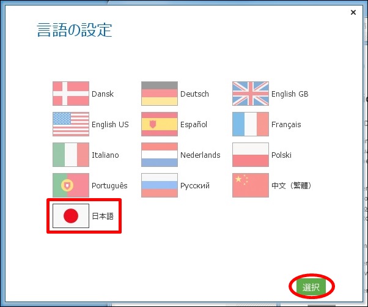Viewport: 368px width, 307px height.
Task: Click the Nederlands language label
Action: 200,155
